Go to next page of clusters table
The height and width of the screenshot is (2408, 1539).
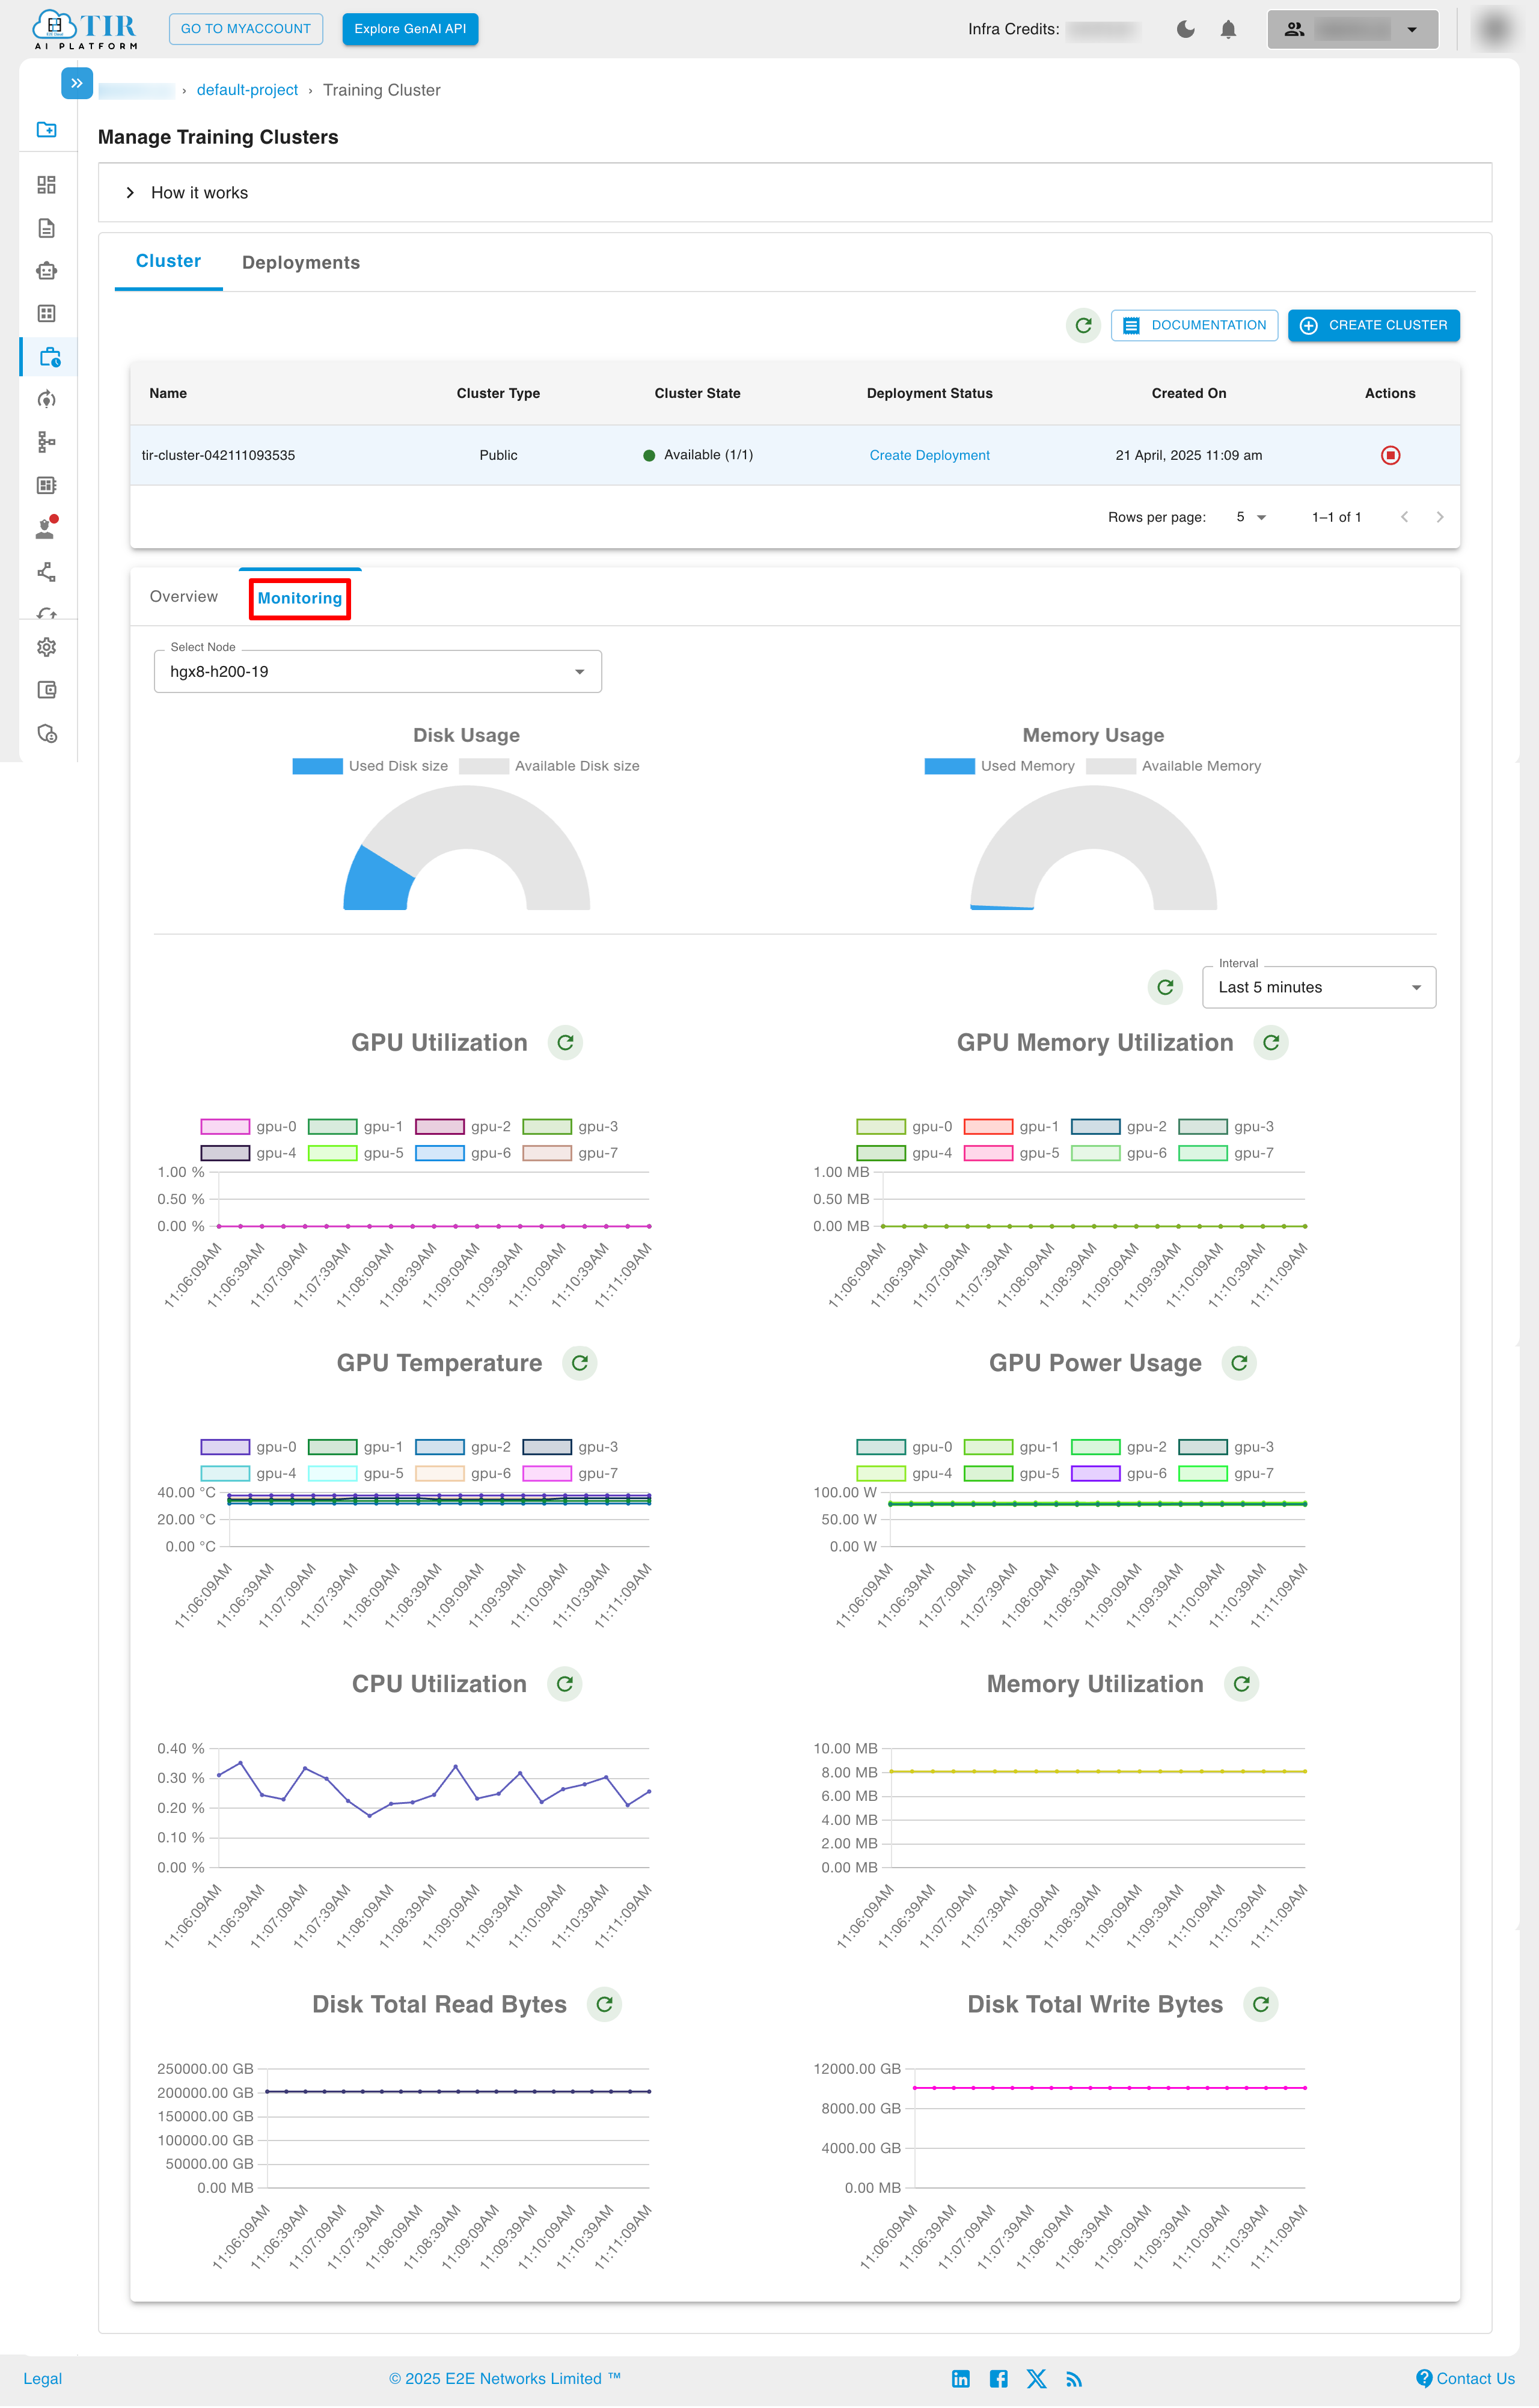point(1439,517)
